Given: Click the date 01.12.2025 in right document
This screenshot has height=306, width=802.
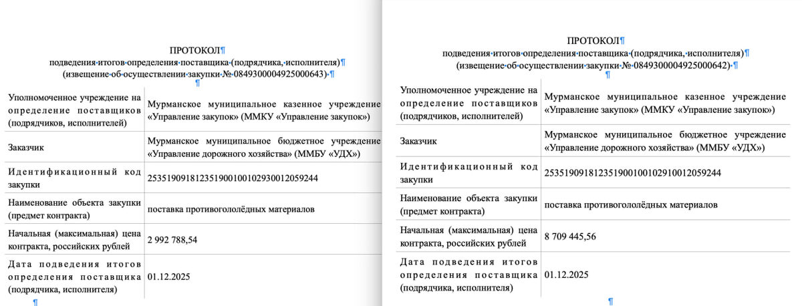Looking at the screenshot, I should point(567,275).
